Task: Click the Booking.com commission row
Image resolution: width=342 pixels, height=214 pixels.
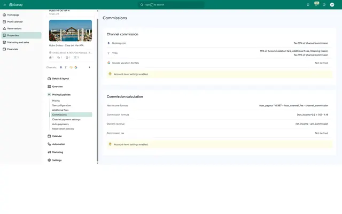Action: tap(219, 43)
